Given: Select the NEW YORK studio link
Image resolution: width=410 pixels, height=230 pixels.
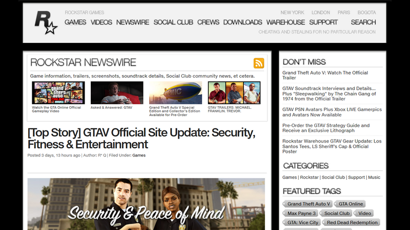Looking at the screenshot, I should point(292,12).
